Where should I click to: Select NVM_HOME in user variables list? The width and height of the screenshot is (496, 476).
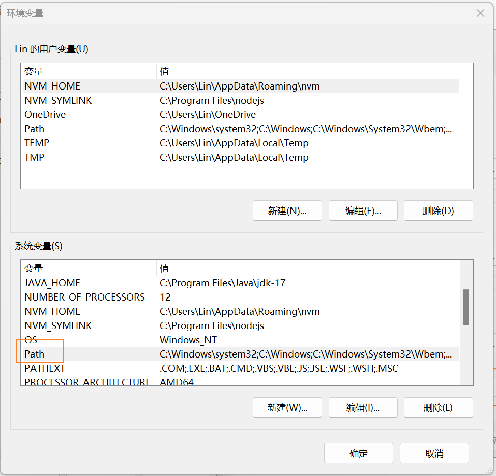click(x=52, y=86)
